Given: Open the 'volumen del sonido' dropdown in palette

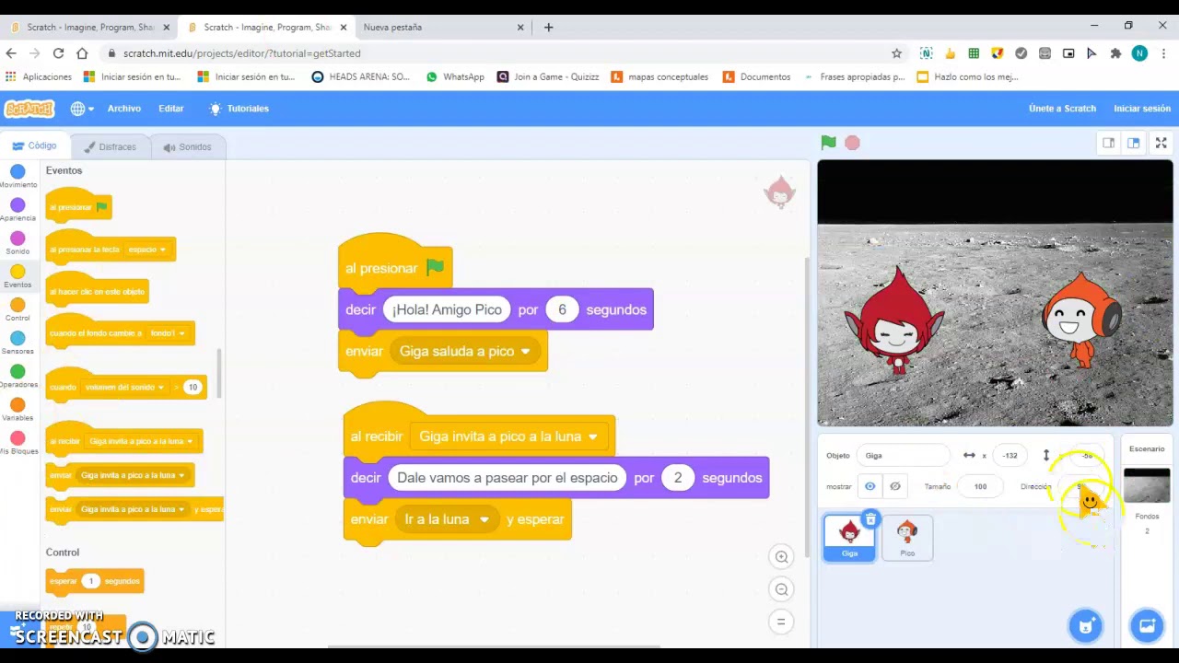Looking at the screenshot, I should pyautogui.click(x=125, y=387).
